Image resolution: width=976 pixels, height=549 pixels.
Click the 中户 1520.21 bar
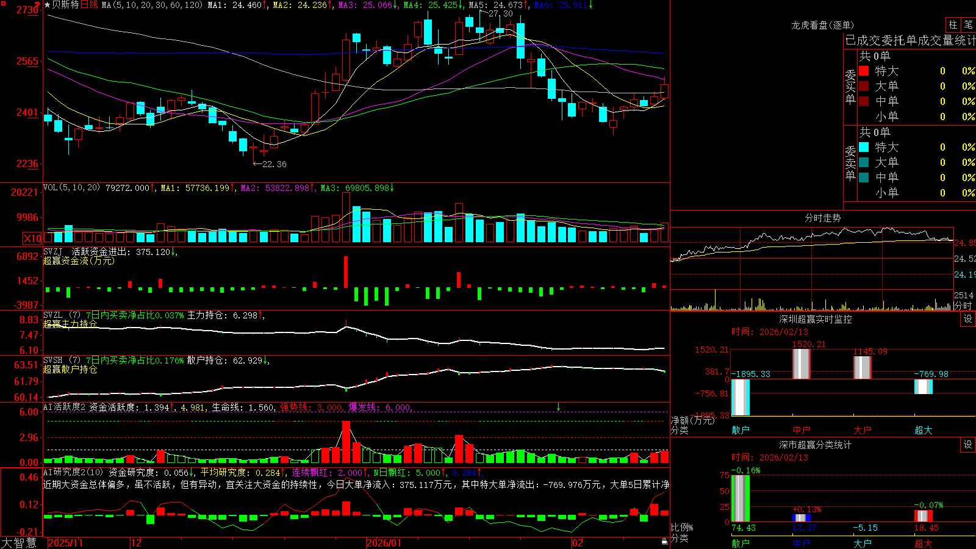(802, 364)
